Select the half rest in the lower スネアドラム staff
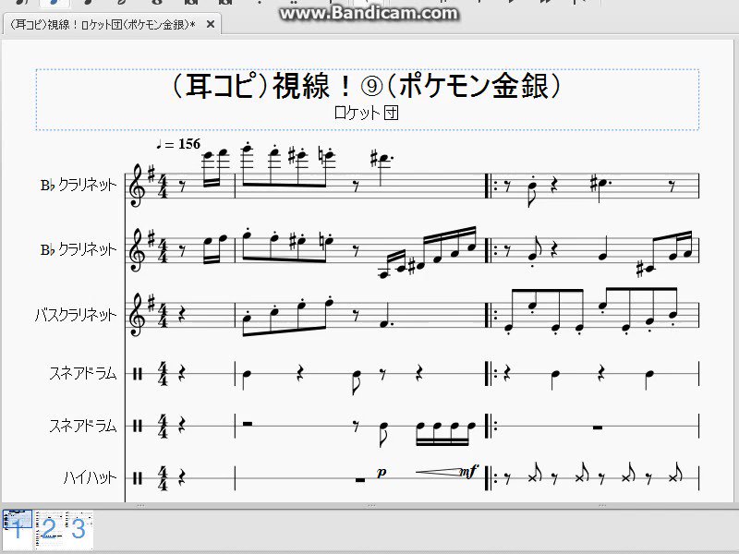 click(248, 424)
